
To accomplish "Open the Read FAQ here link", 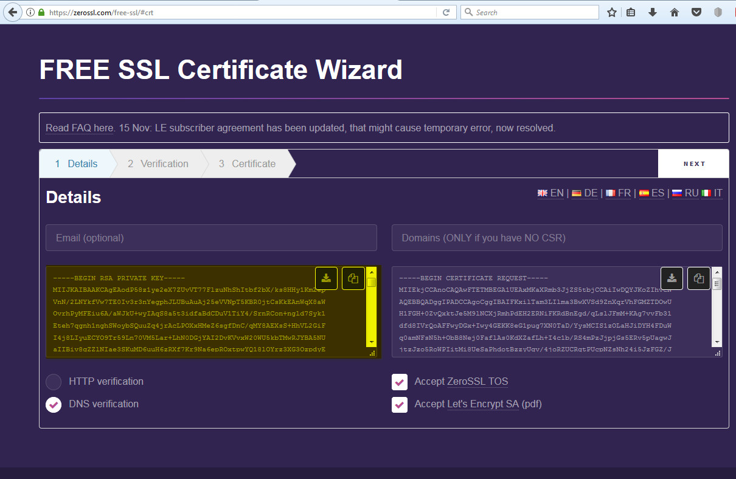I will coord(80,128).
